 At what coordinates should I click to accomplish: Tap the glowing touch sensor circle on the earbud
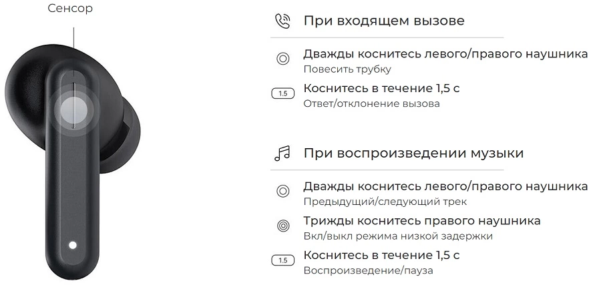pos(73,111)
